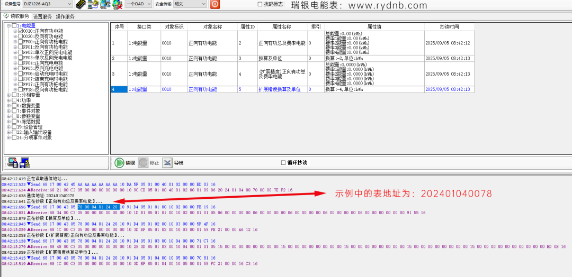Expand the 7:事件对象 tree node
This screenshot has height=277, width=572.
[9, 111]
